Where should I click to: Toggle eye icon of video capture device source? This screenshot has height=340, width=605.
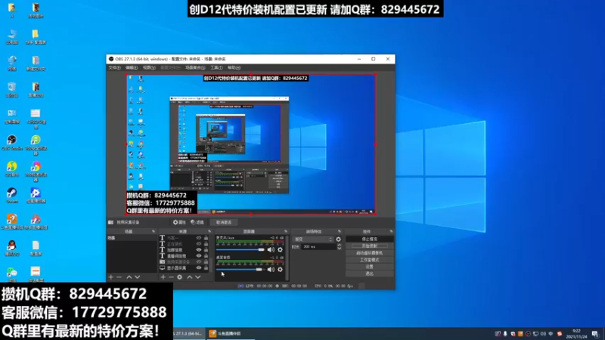tap(199, 261)
